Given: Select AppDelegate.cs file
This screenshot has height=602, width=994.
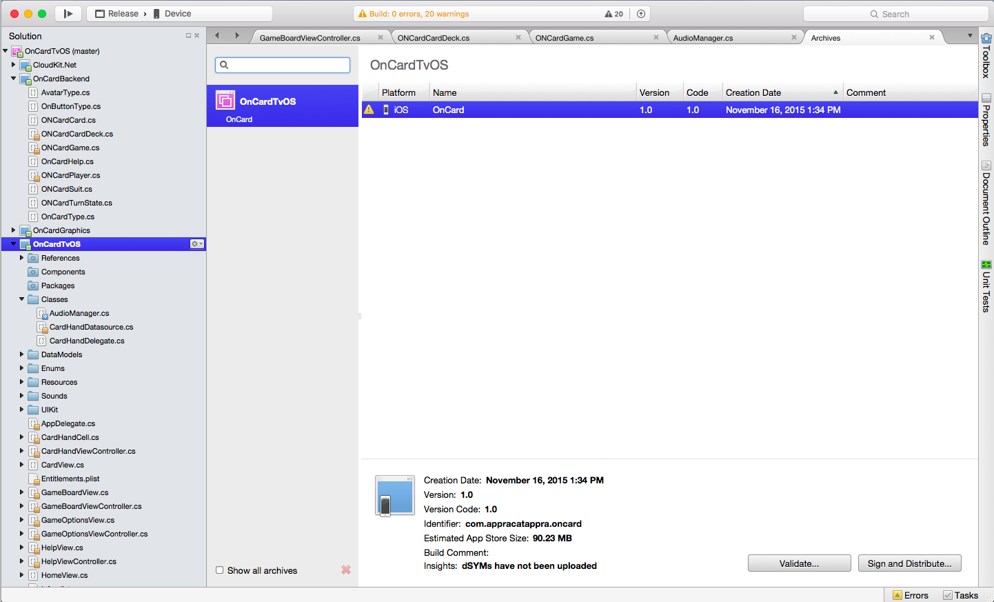Looking at the screenshot, I should 68,423.
